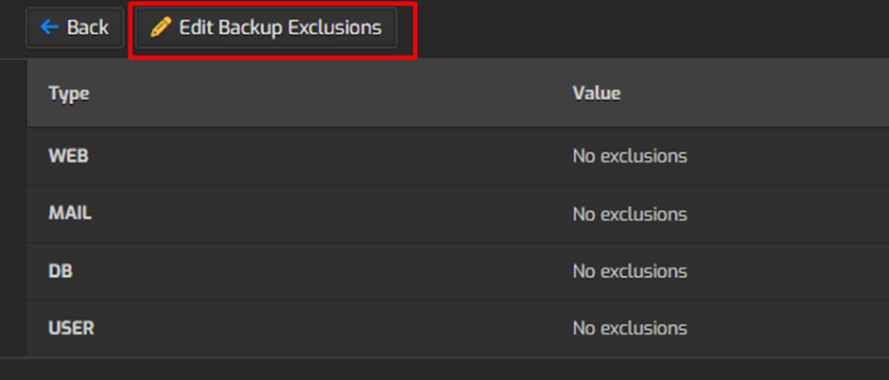Screen dimensions: 889x380
Task: Click the USER row's No exclusions value
Action: pyautogui.click(x=629, y=329)
